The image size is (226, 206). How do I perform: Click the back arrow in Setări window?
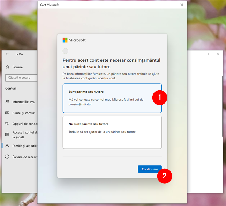click(7, 54)
